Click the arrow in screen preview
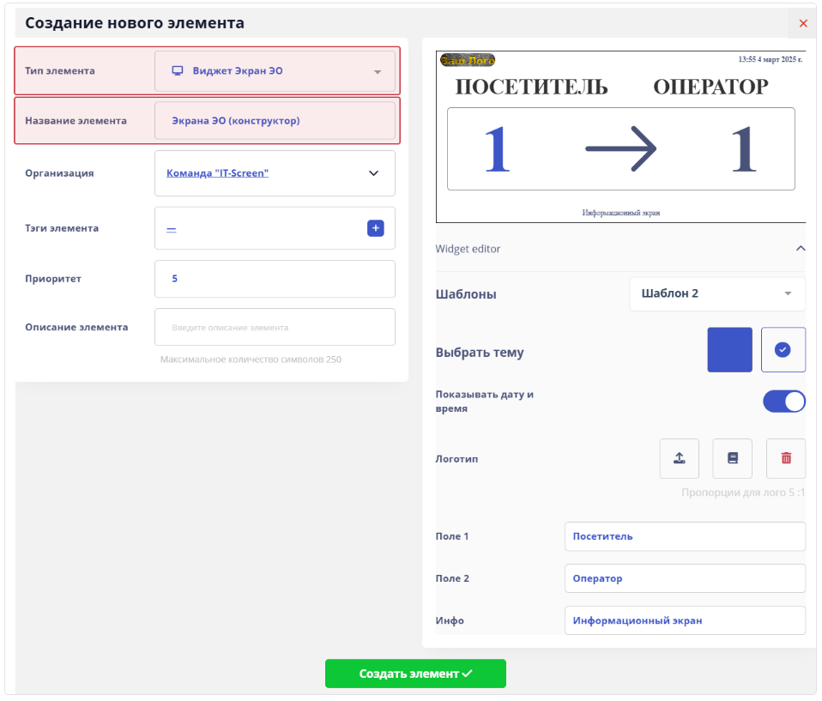Screen dimensions: 822x701 pos(620,148)
